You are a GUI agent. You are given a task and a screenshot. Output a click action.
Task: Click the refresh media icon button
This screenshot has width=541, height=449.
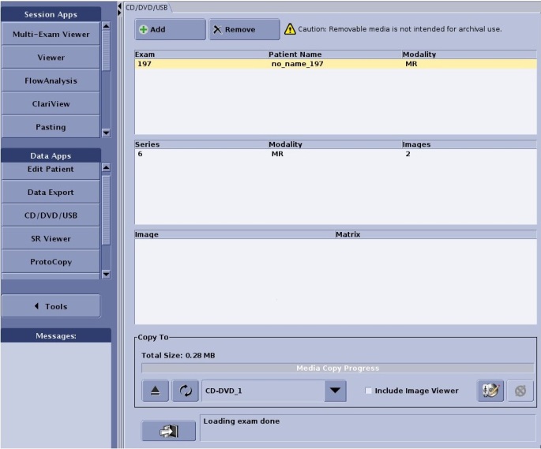pyautogui.click(x=185, y=391)
